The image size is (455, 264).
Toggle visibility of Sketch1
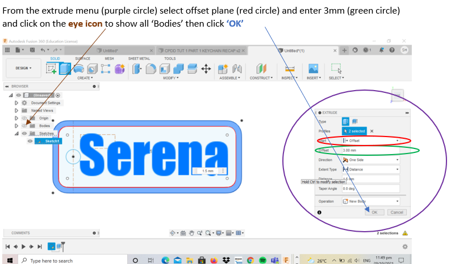[30, 141]
